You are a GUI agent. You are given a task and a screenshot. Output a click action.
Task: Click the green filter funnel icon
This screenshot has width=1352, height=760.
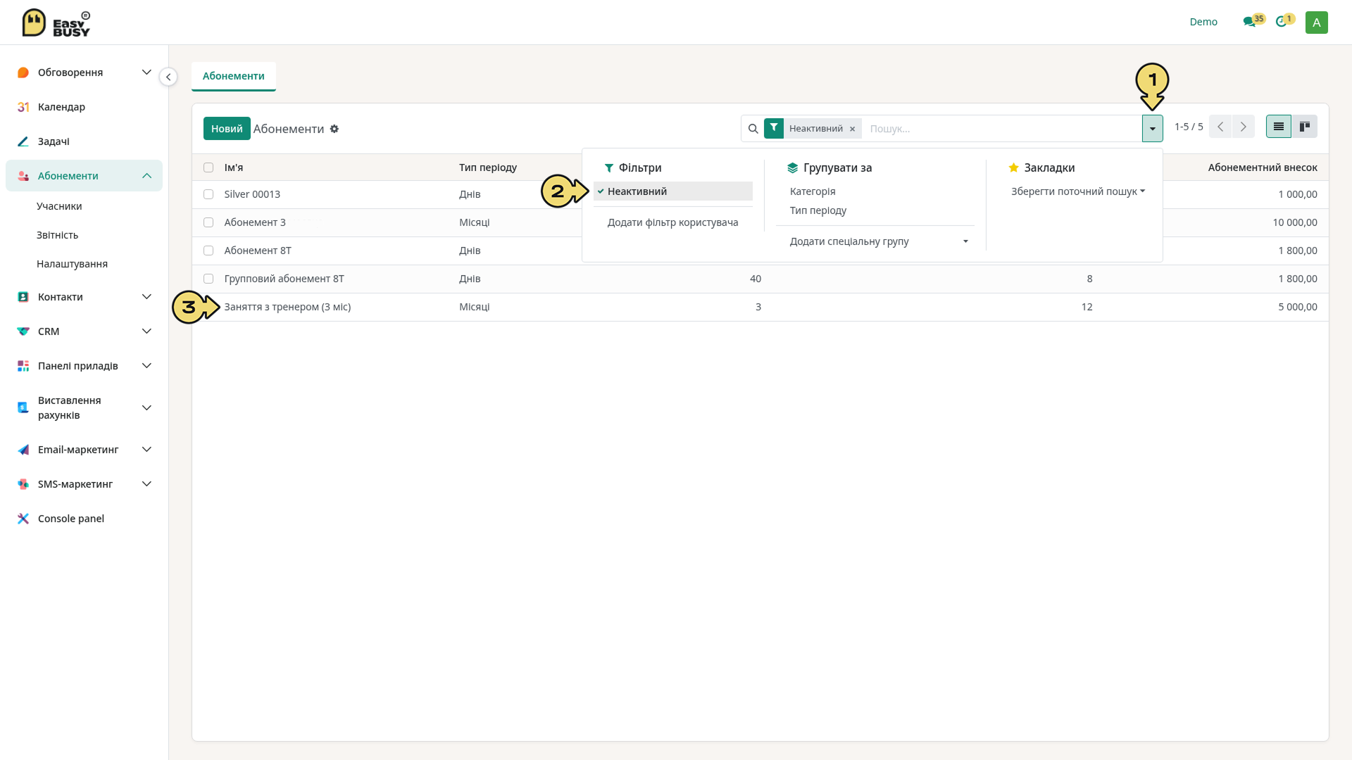click(774, 128)
